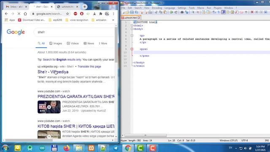The width and height of the screenshot is (270, 152).
Task: Open the dropdown arrow beside uz.wikipedia.org result
Action: pyautogui.click(x=76, y=67)
